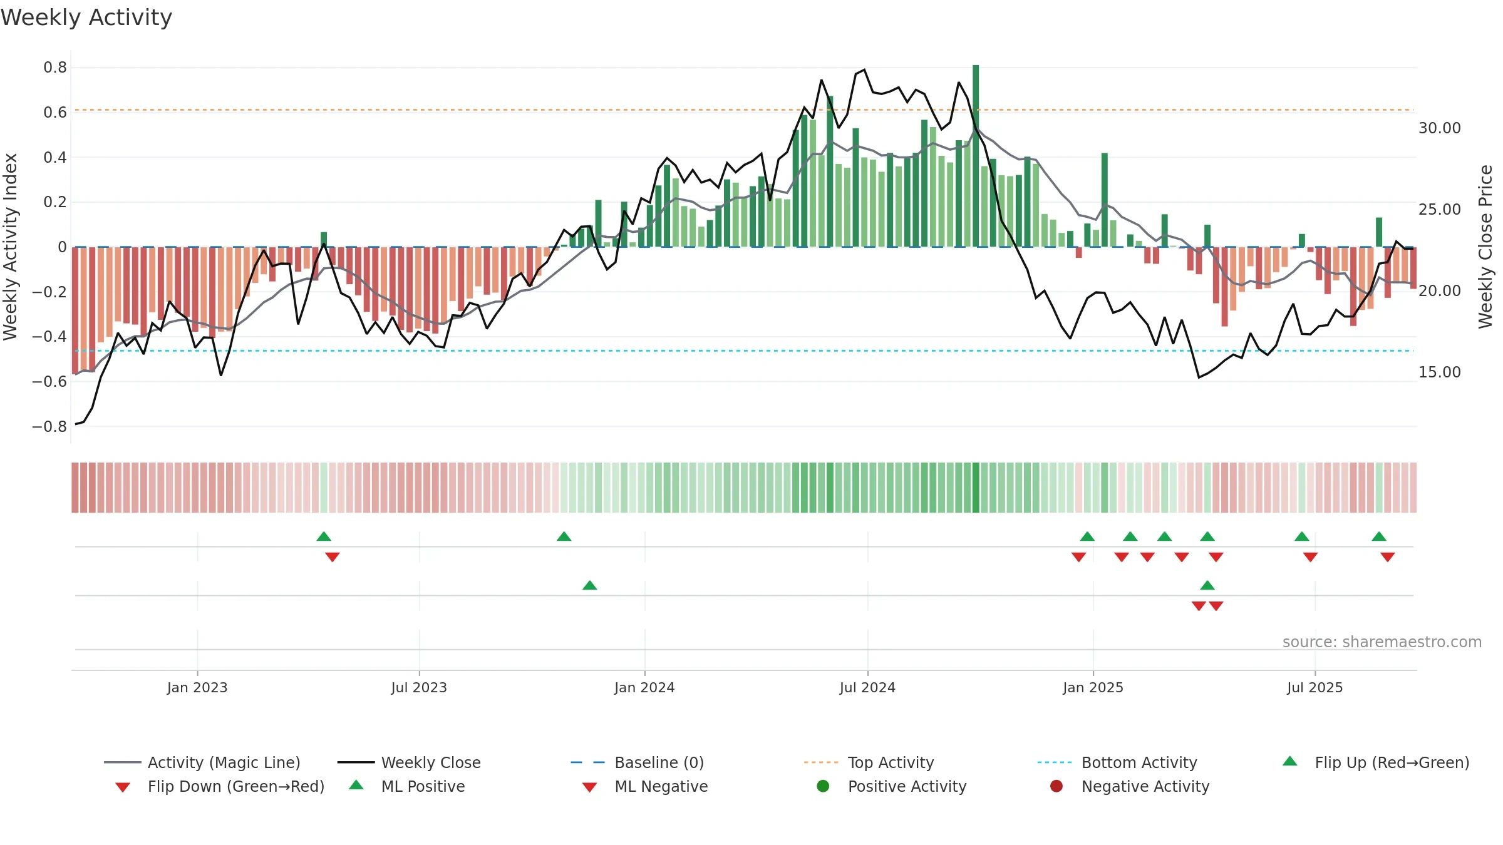Click the Jan 2023 x-axis label
The height and width of the screenshot is (845, 1503).
[x=197, y=688]
